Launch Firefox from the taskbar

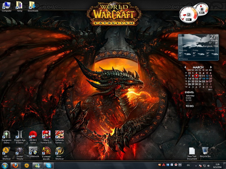click(x=15, y=166)
